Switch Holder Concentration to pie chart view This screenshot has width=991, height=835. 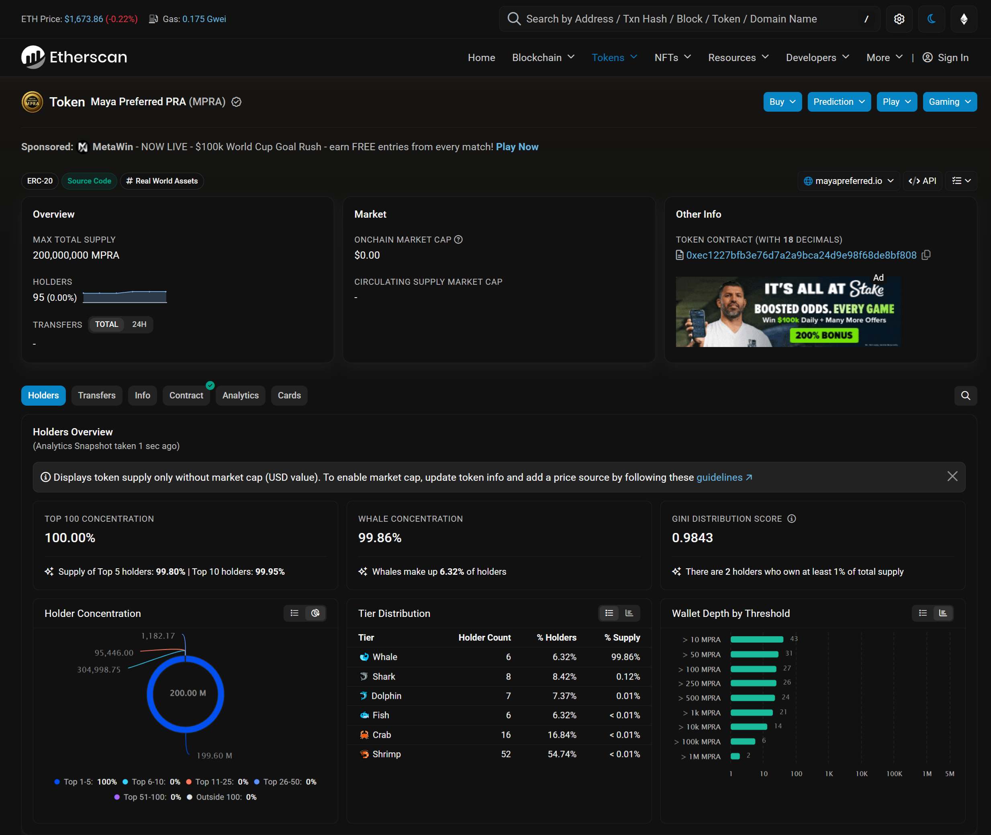pyautogui.click(x=315, y=613)
